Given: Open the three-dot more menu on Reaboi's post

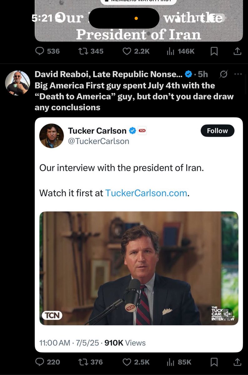Looking at the screenshot, I should click(x=238, y=74).
